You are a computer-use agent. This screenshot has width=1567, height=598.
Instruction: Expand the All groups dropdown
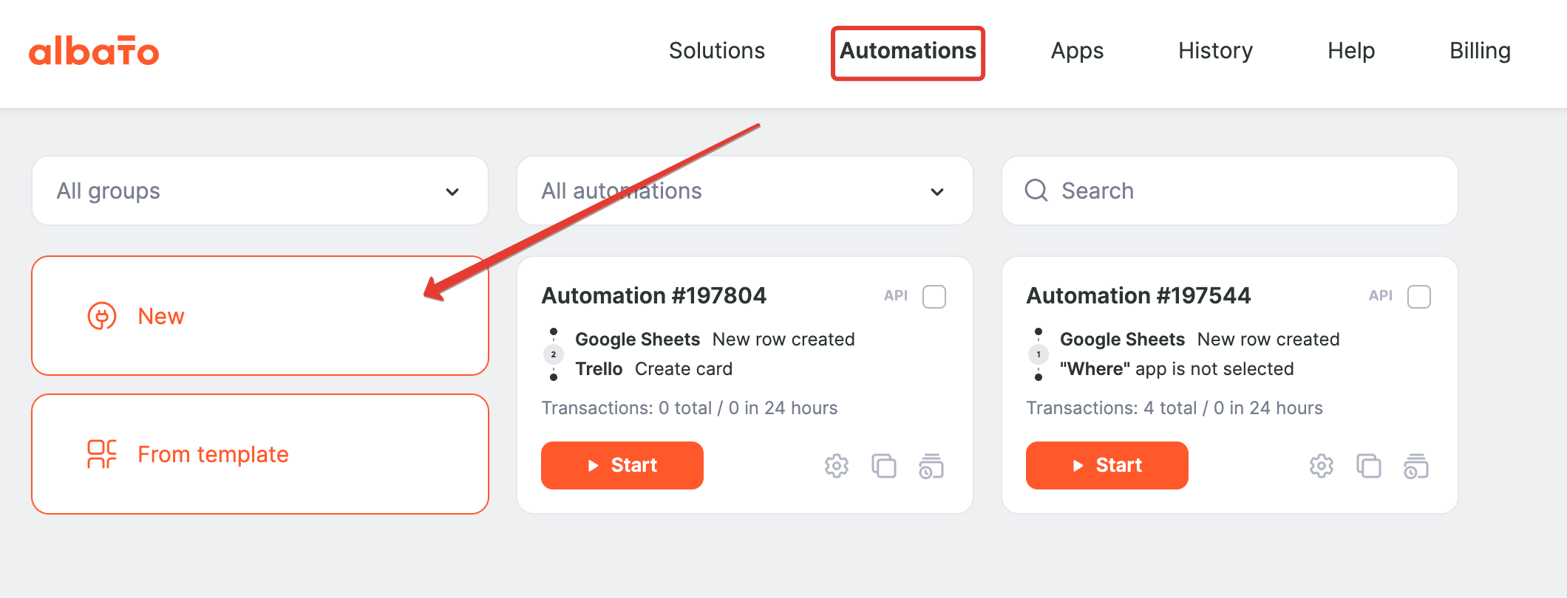pos(260,190)
